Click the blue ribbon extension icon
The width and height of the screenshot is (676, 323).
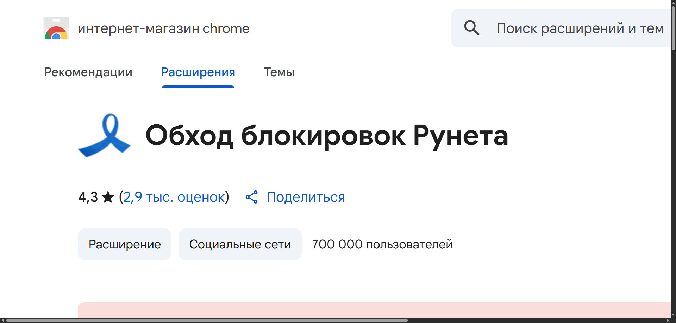pyautogui.click(x=104, y=135)
